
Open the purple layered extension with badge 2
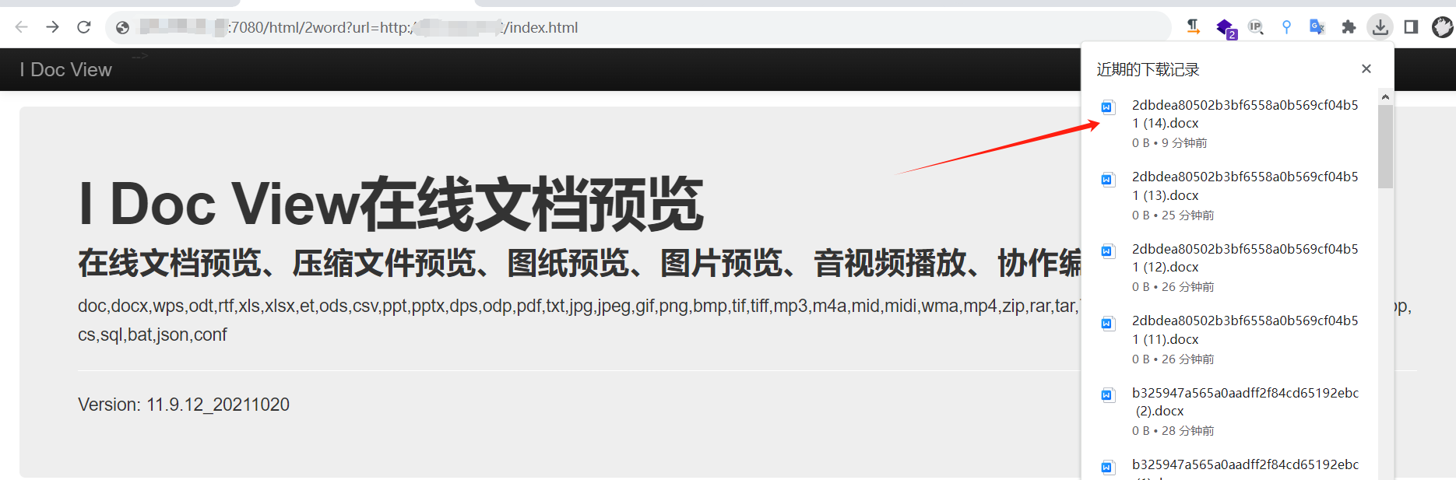[x=1225, y=28]
